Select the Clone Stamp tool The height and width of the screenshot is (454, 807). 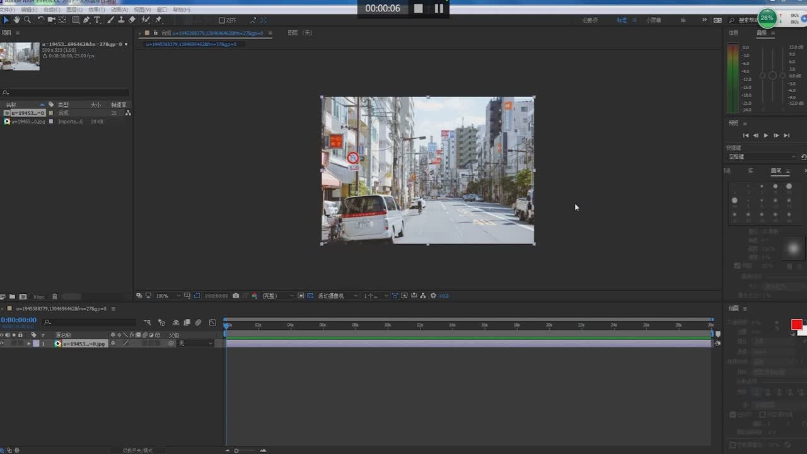tap(121, 20)
